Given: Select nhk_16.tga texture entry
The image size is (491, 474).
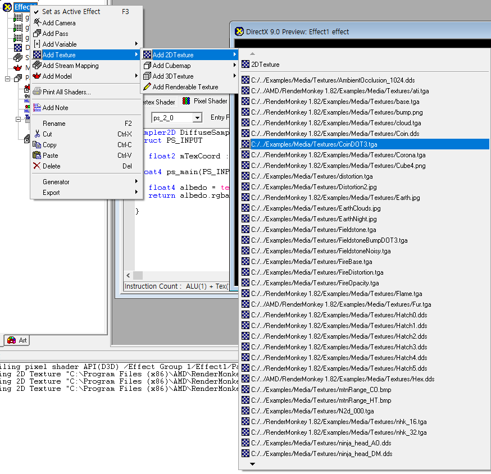Looking at the screenshot, I should [x=365, y=421].
